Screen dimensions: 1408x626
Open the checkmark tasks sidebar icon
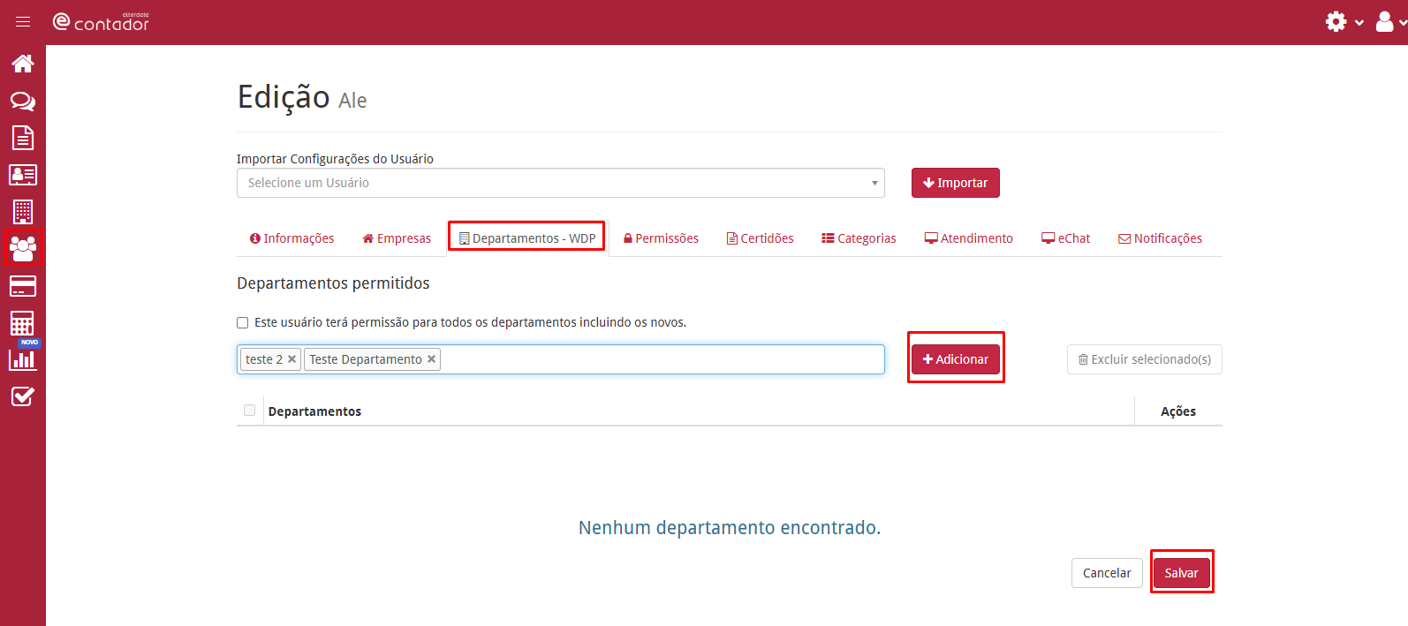23,396
